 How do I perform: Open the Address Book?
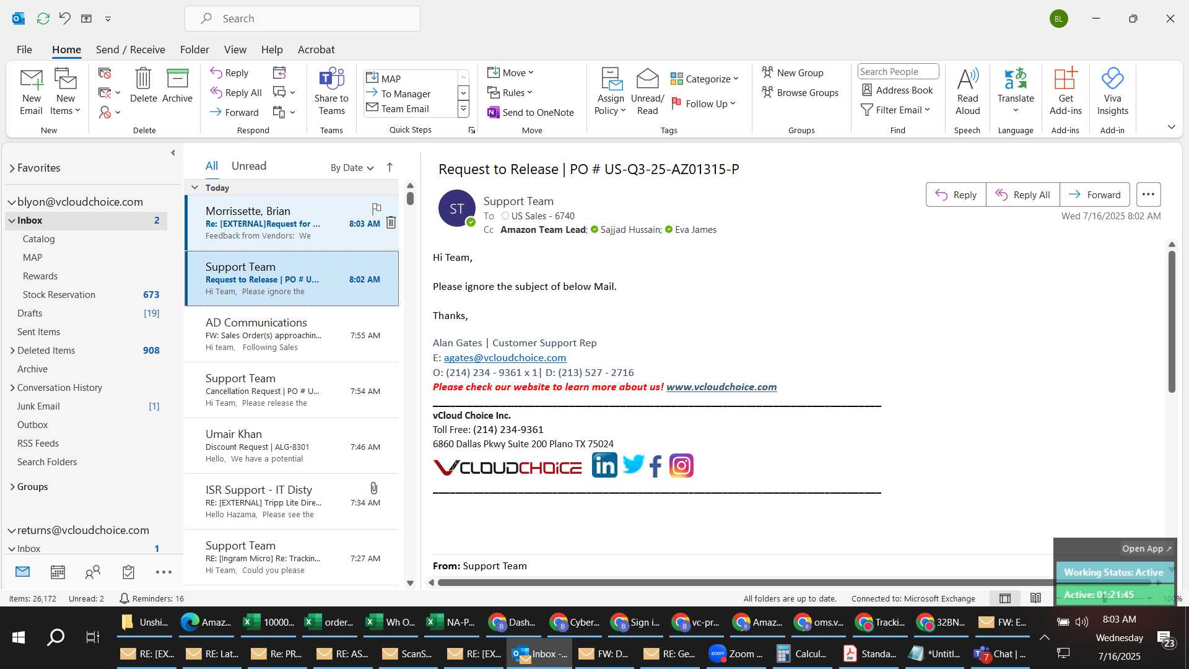pos(897,90)
